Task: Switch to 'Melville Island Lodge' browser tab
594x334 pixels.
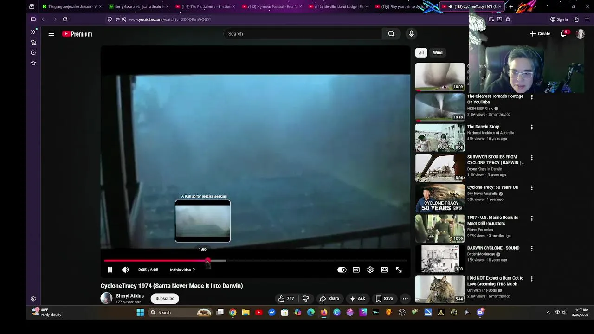Action: [337, 6]
